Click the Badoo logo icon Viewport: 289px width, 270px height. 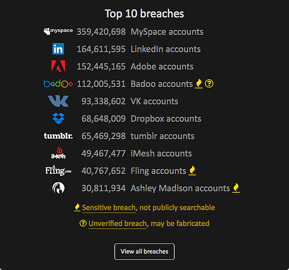click(x=58, y=84)
